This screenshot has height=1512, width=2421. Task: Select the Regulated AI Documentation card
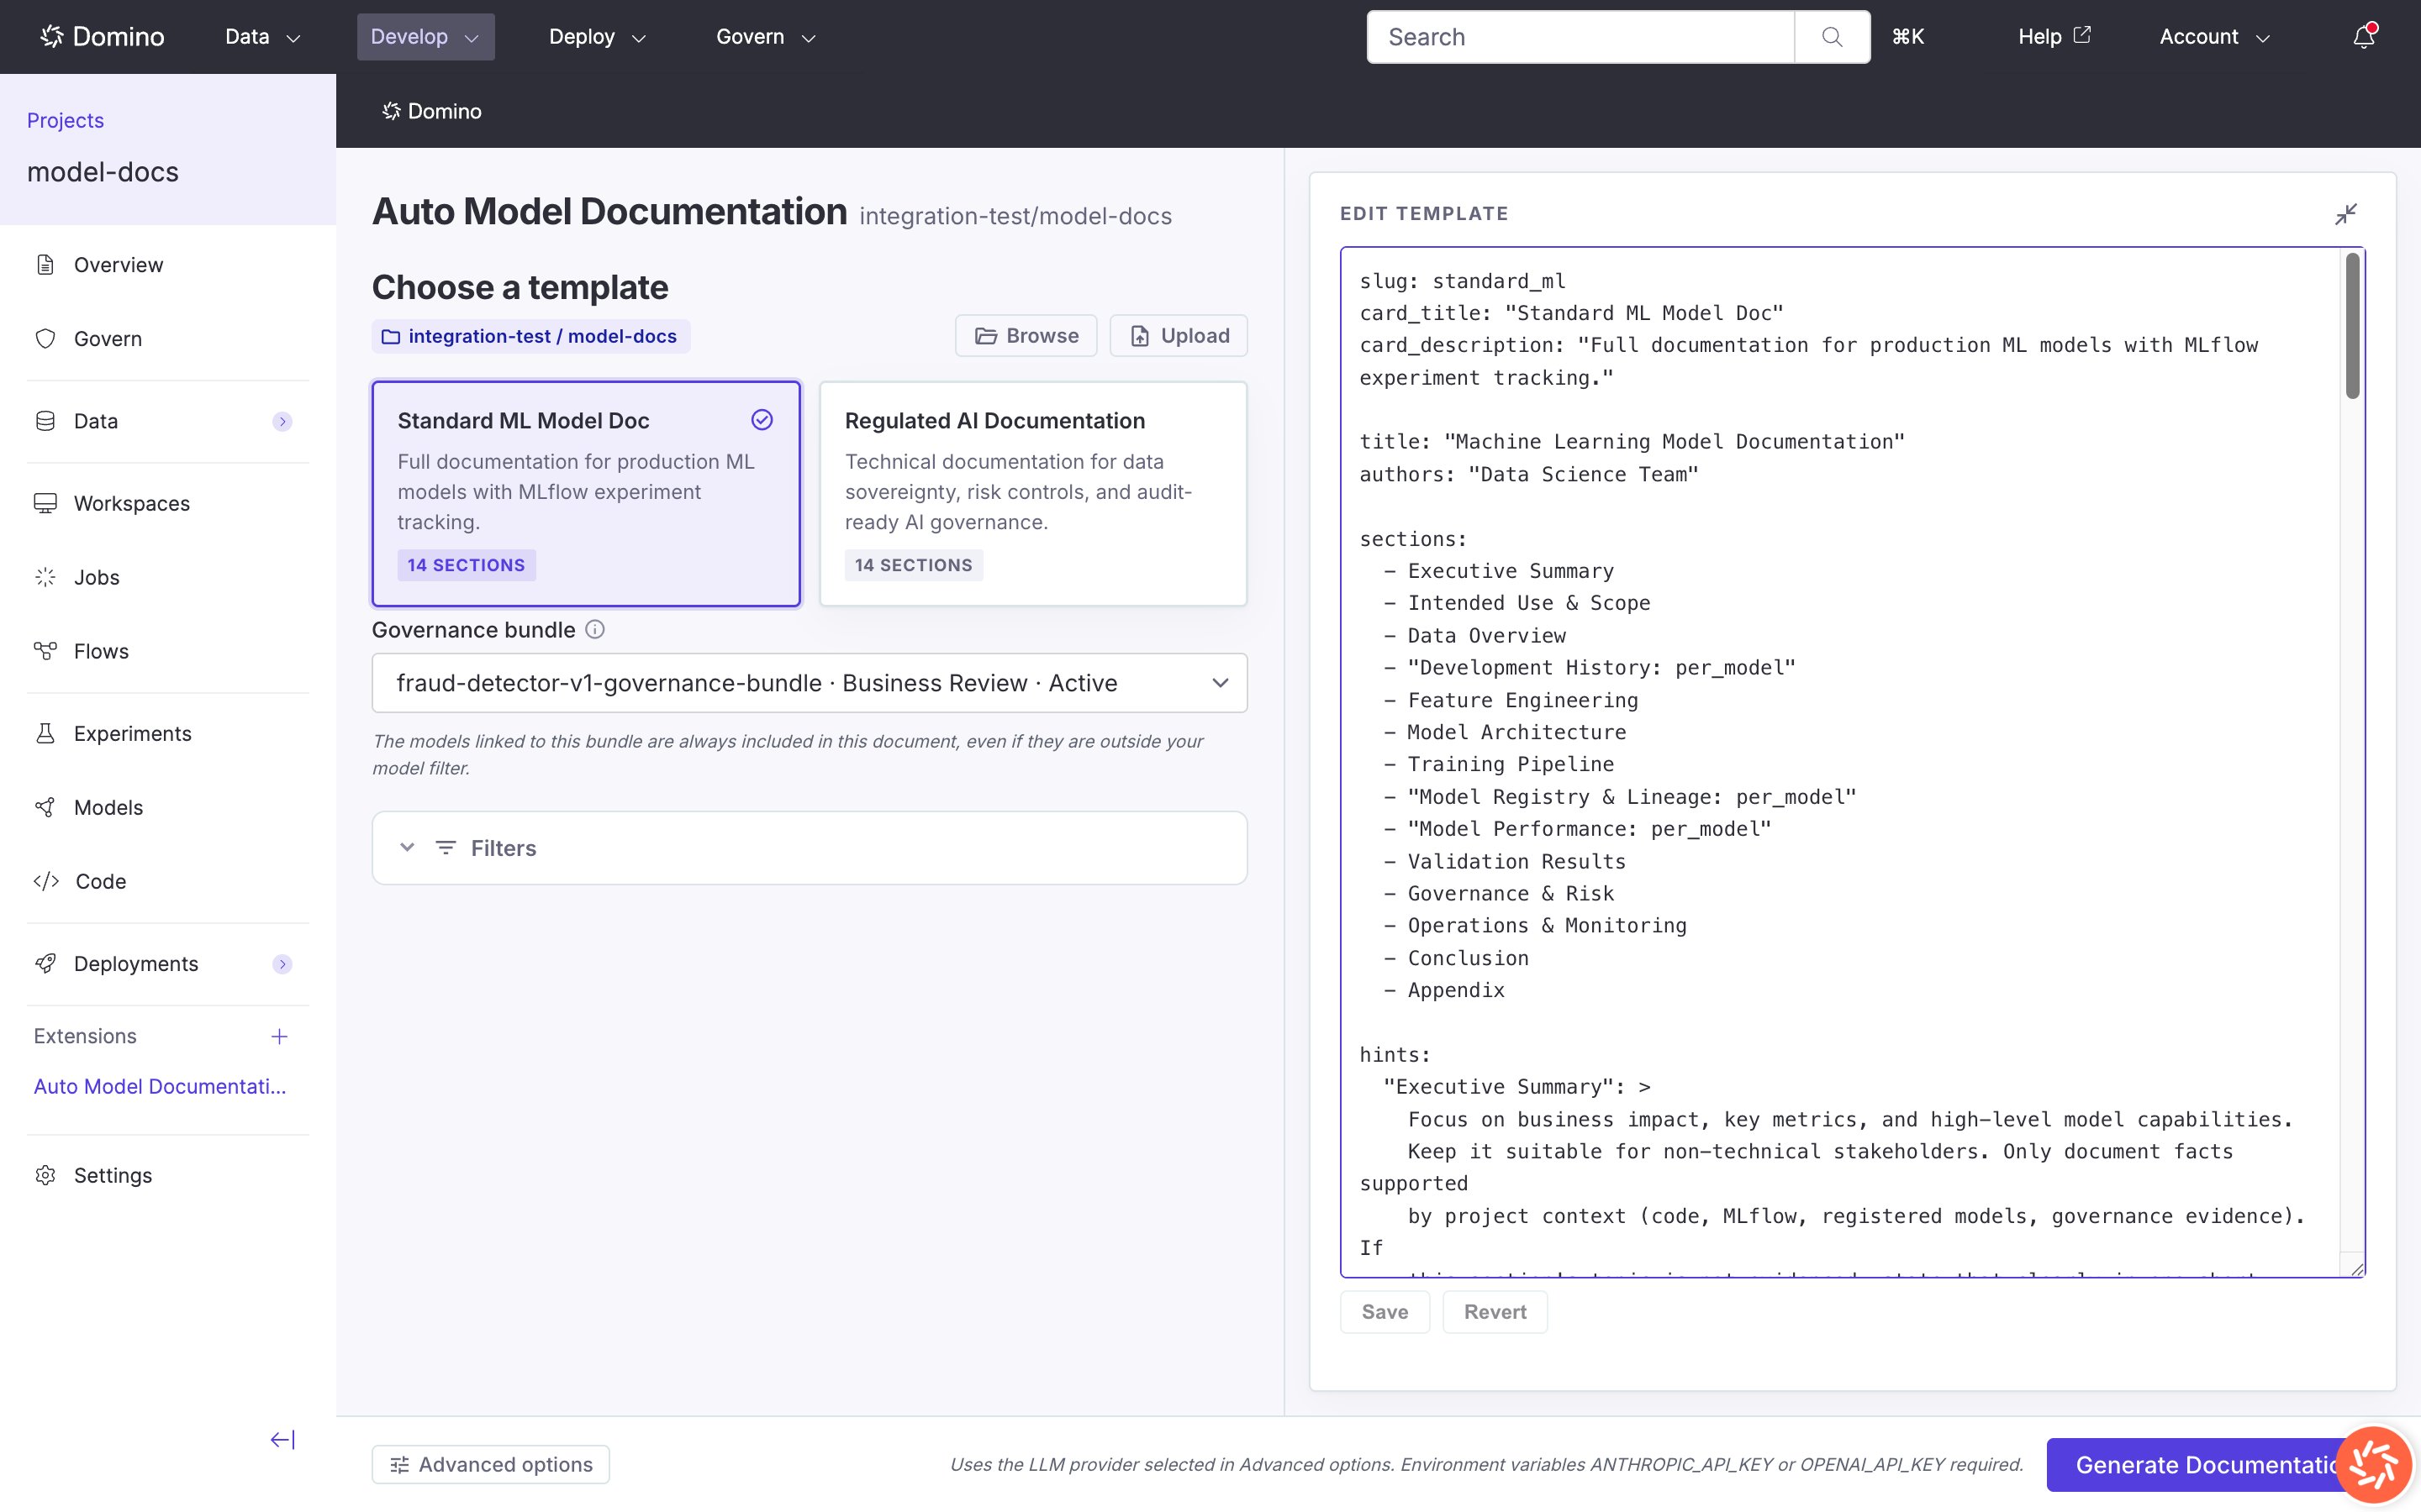tap(1032, 493)
